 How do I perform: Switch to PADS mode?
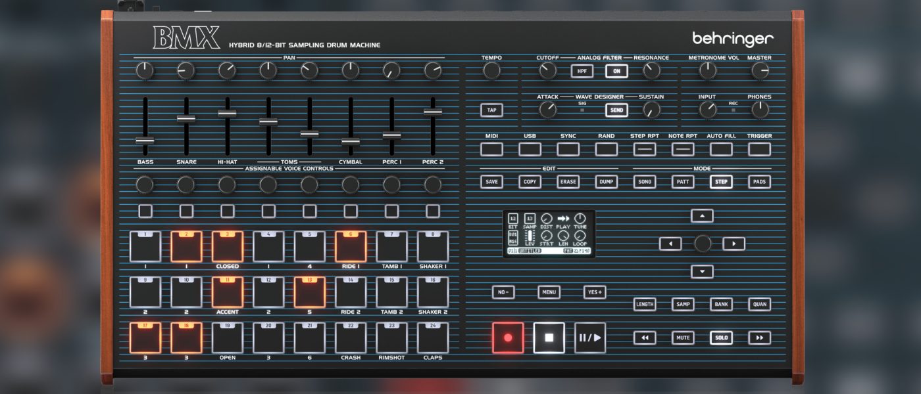(759, 181)
